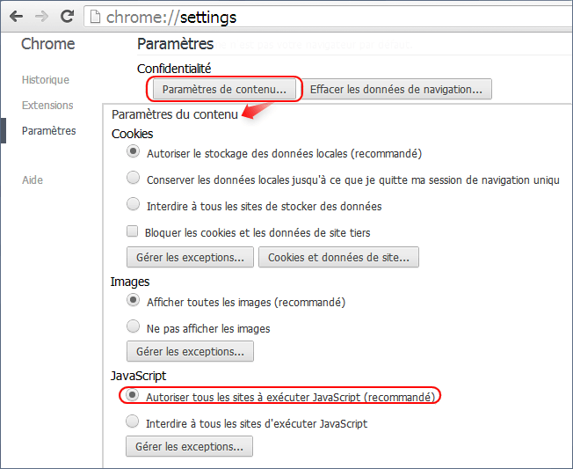
Task: Select Conserver les données locales jusqu'à session
Action: pos(133,178)
